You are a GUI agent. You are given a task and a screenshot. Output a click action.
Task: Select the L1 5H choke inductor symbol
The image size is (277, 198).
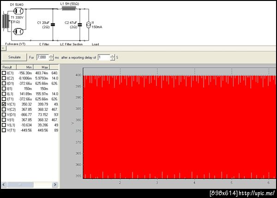click(x=69, y=8)
